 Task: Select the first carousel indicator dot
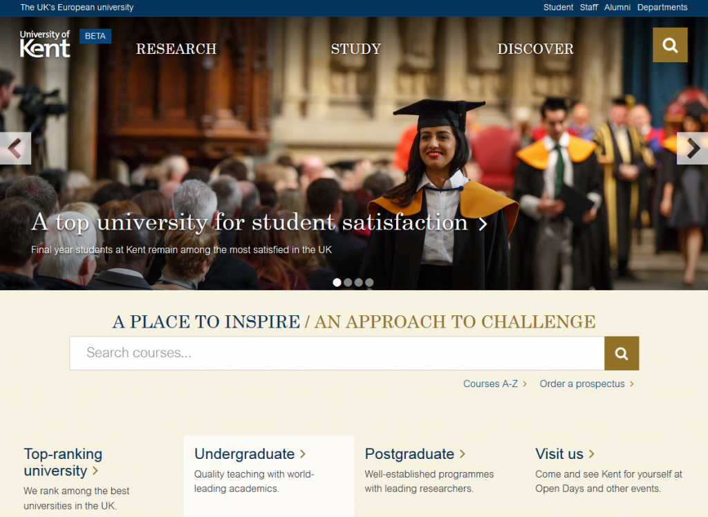tap(337, 282)
